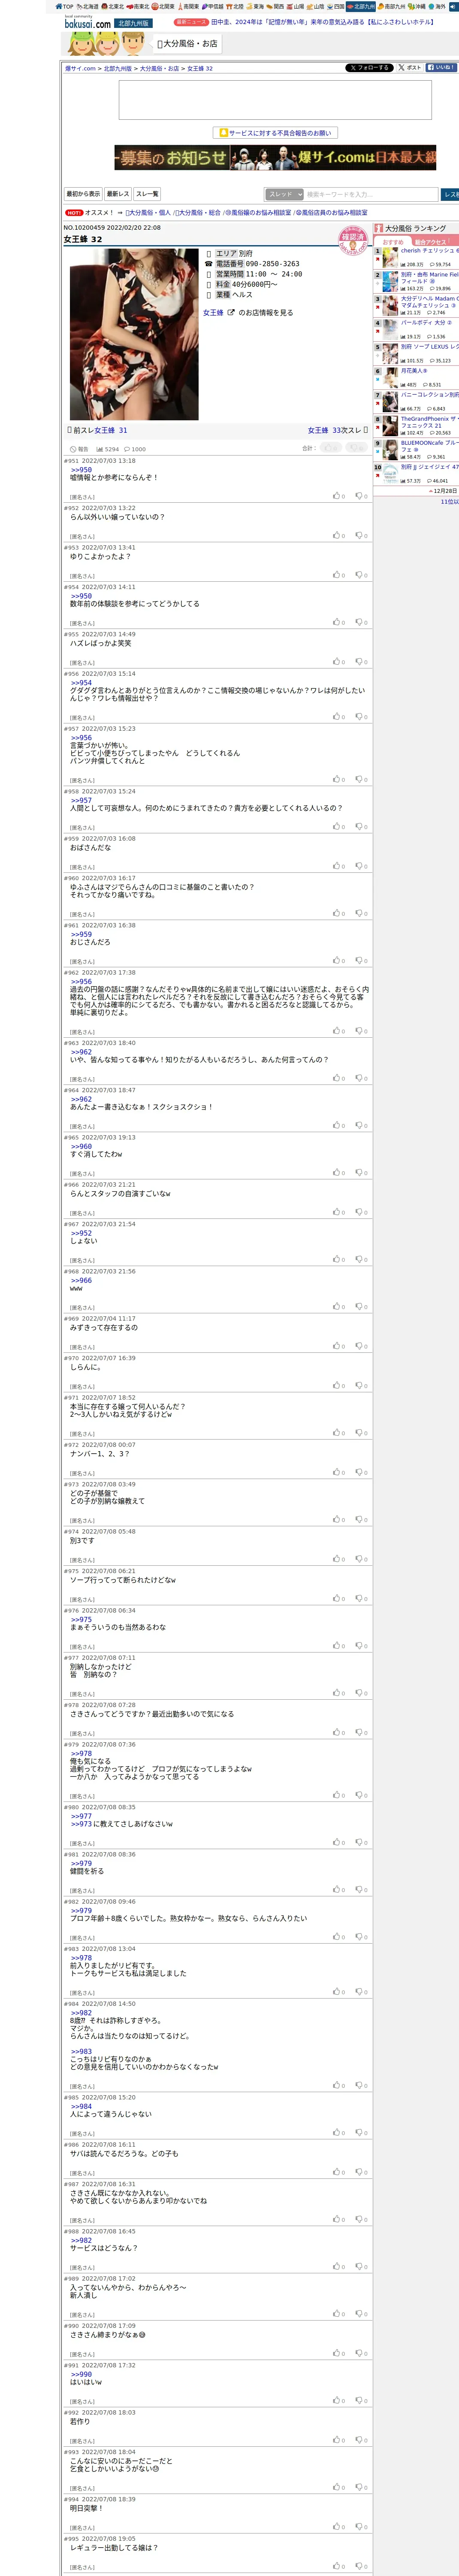Like post #960

339,914
